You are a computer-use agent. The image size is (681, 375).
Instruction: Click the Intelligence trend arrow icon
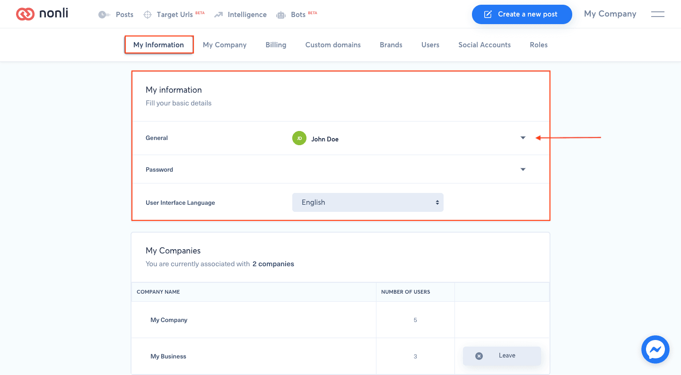click(x=218, y=15)
